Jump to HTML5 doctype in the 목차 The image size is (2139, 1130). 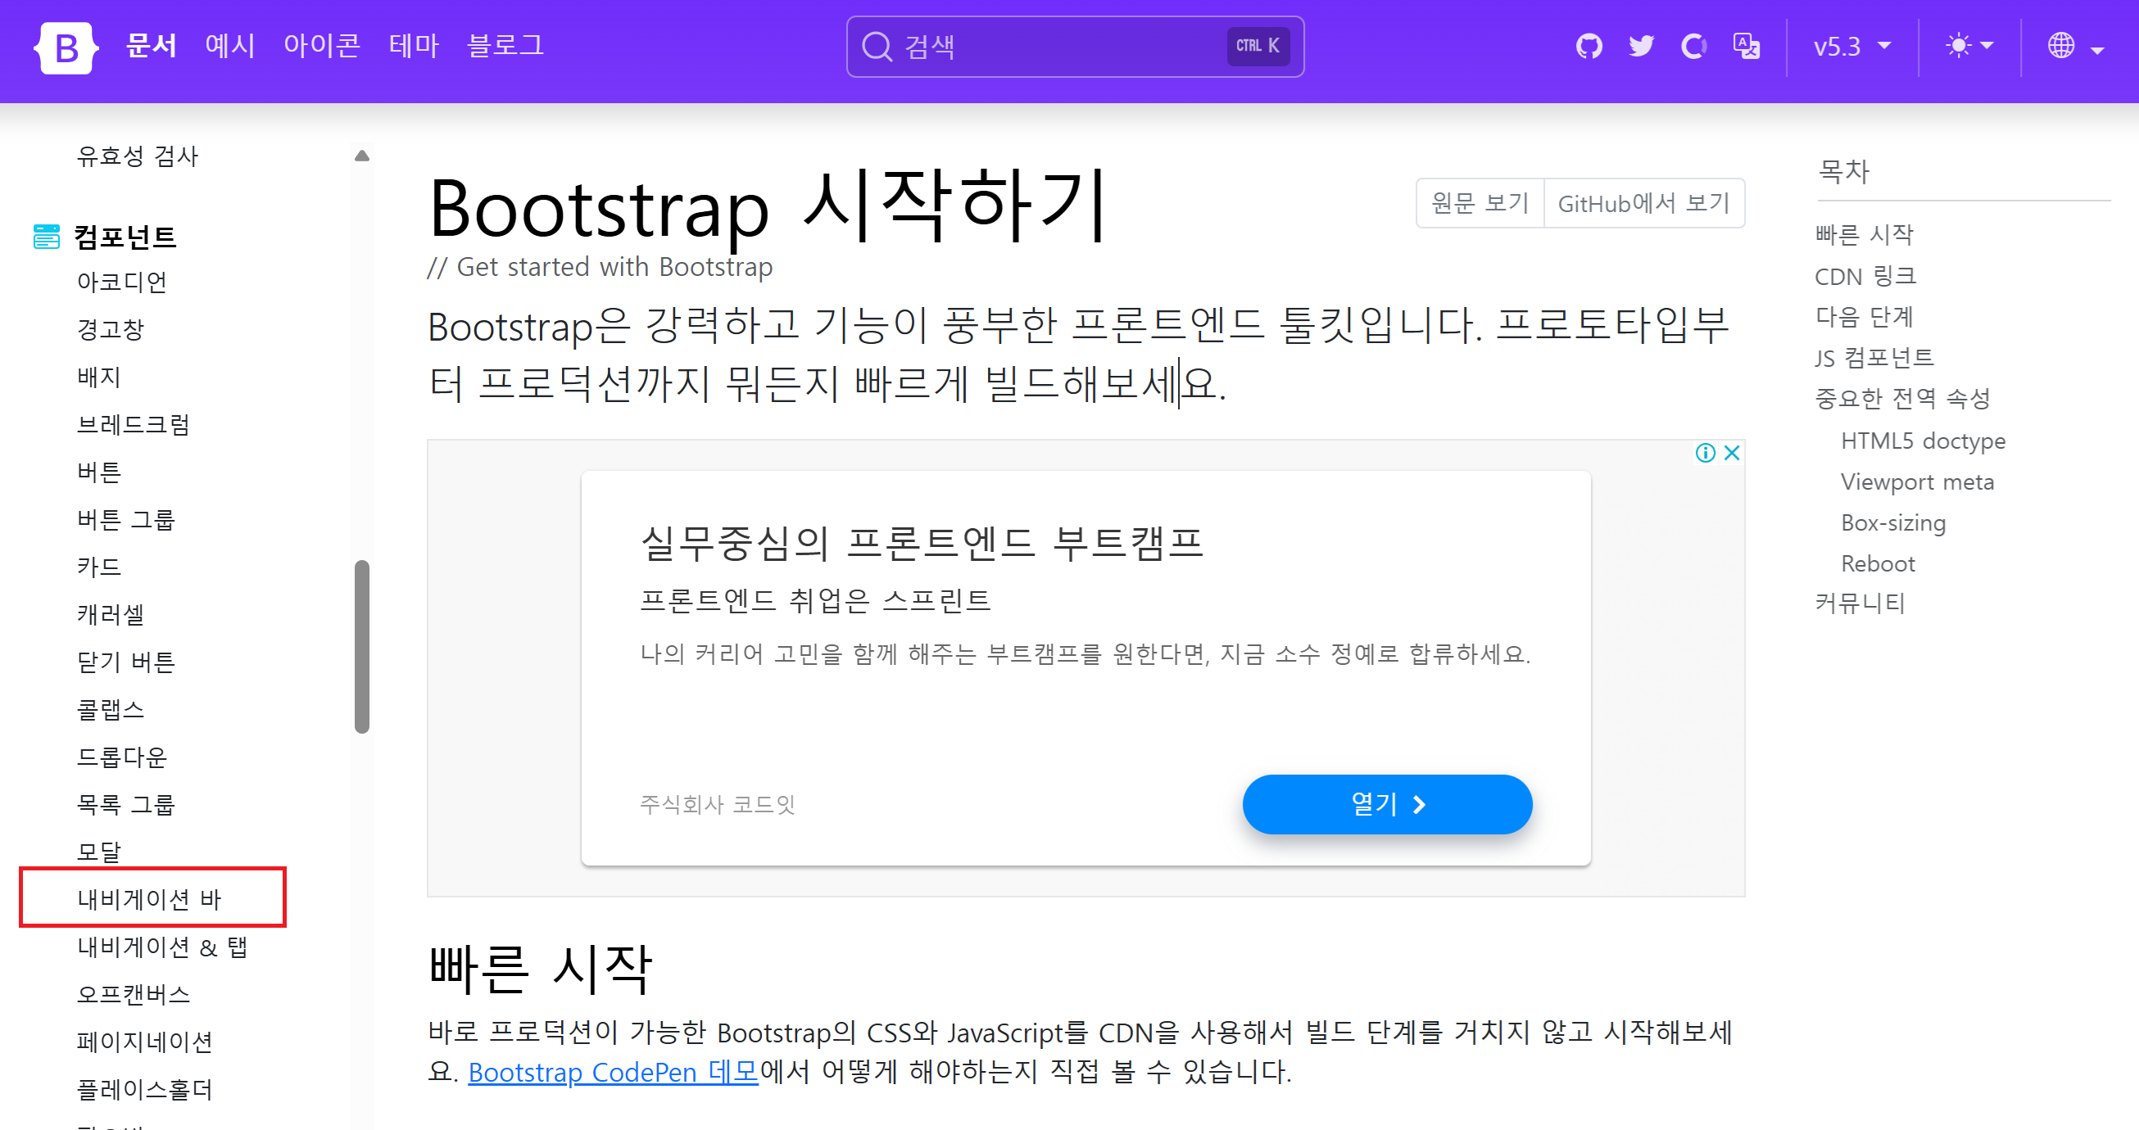point(1923,441)
